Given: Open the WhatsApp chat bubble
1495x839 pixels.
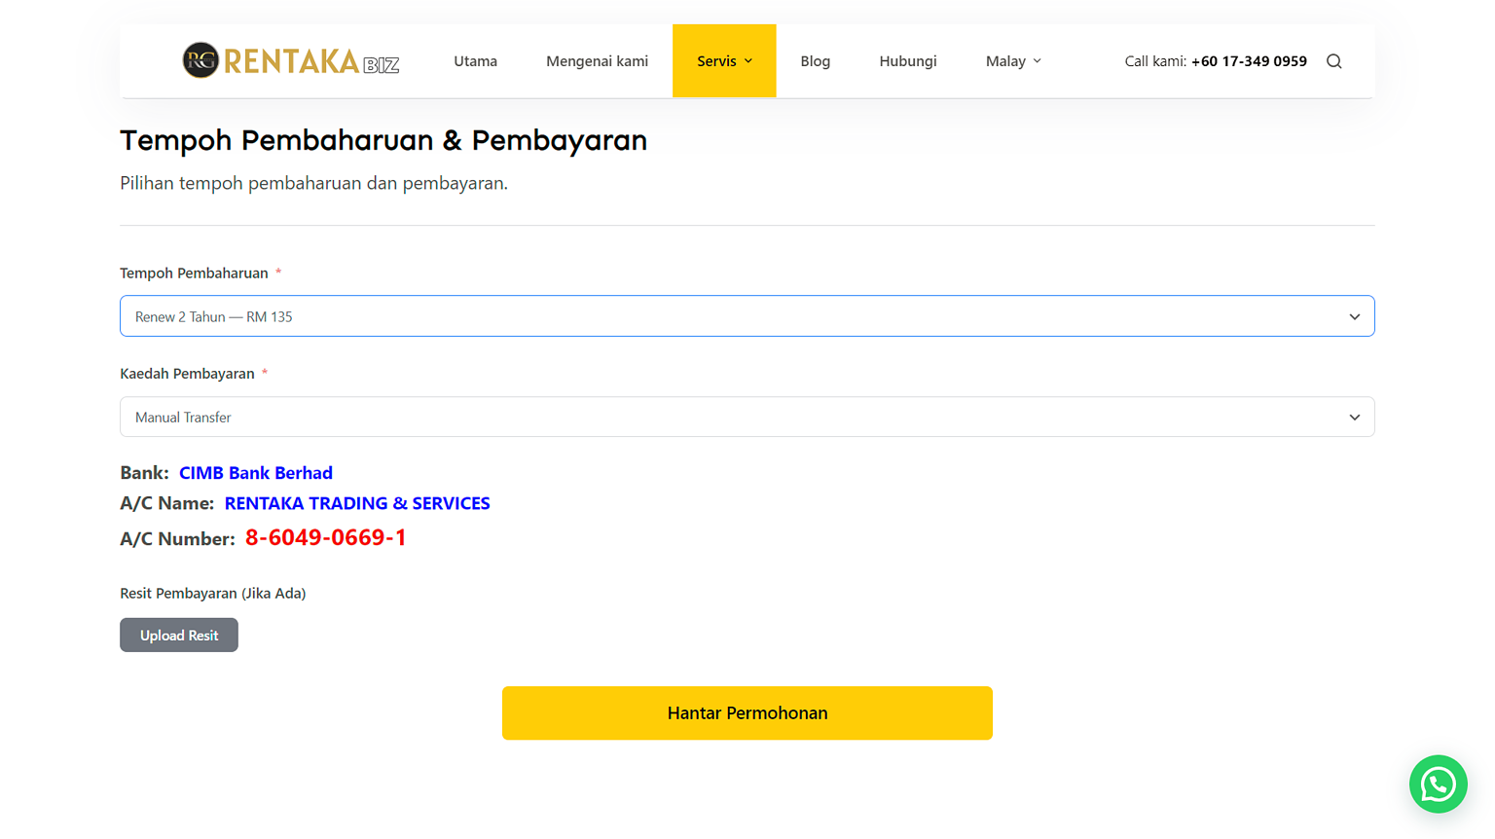Looking at the screenshot, I should click(x=1438, y=784).
